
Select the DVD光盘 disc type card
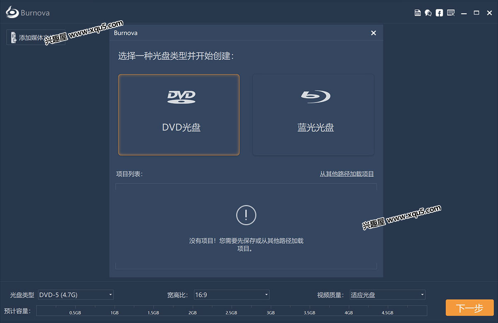coord(179,115)
